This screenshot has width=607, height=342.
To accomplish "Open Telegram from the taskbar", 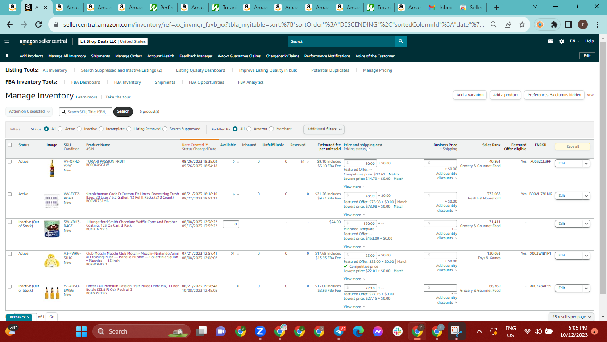I will coord(340,331).
